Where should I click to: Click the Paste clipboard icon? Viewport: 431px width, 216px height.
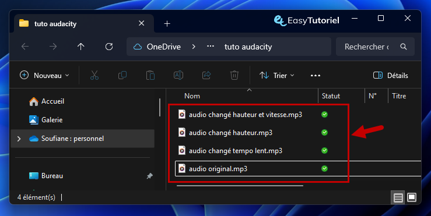tap(150, 75)
